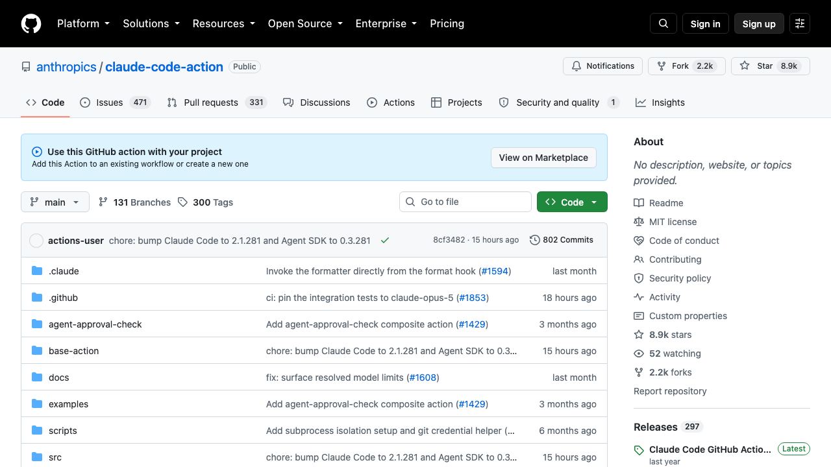
Task: Open commit hash 8cf3482
Action: 449,240
